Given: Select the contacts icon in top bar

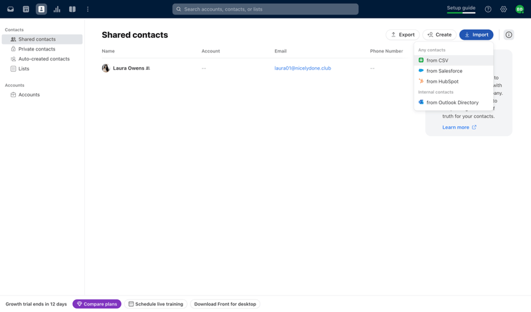Looking at the screenshot, I should point(41,9).
